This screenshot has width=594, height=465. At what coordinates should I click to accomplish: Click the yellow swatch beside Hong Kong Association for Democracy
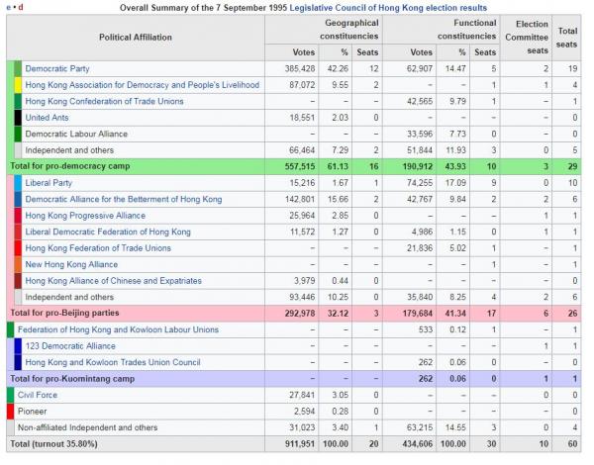pyautogui.click(x=17, y=85)
